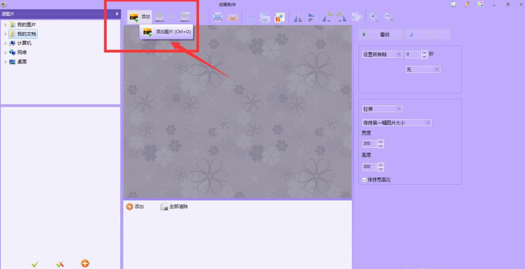Select 我的文档 folder in tree
Screen dimensions: 525x269
coord(23,34)
